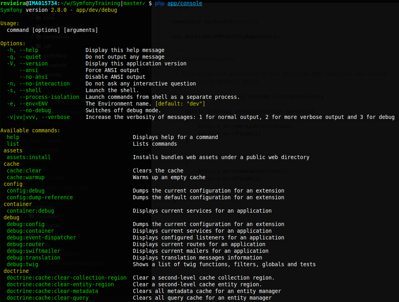
Task: Click the 'help' command
Action: coord(13,137)
